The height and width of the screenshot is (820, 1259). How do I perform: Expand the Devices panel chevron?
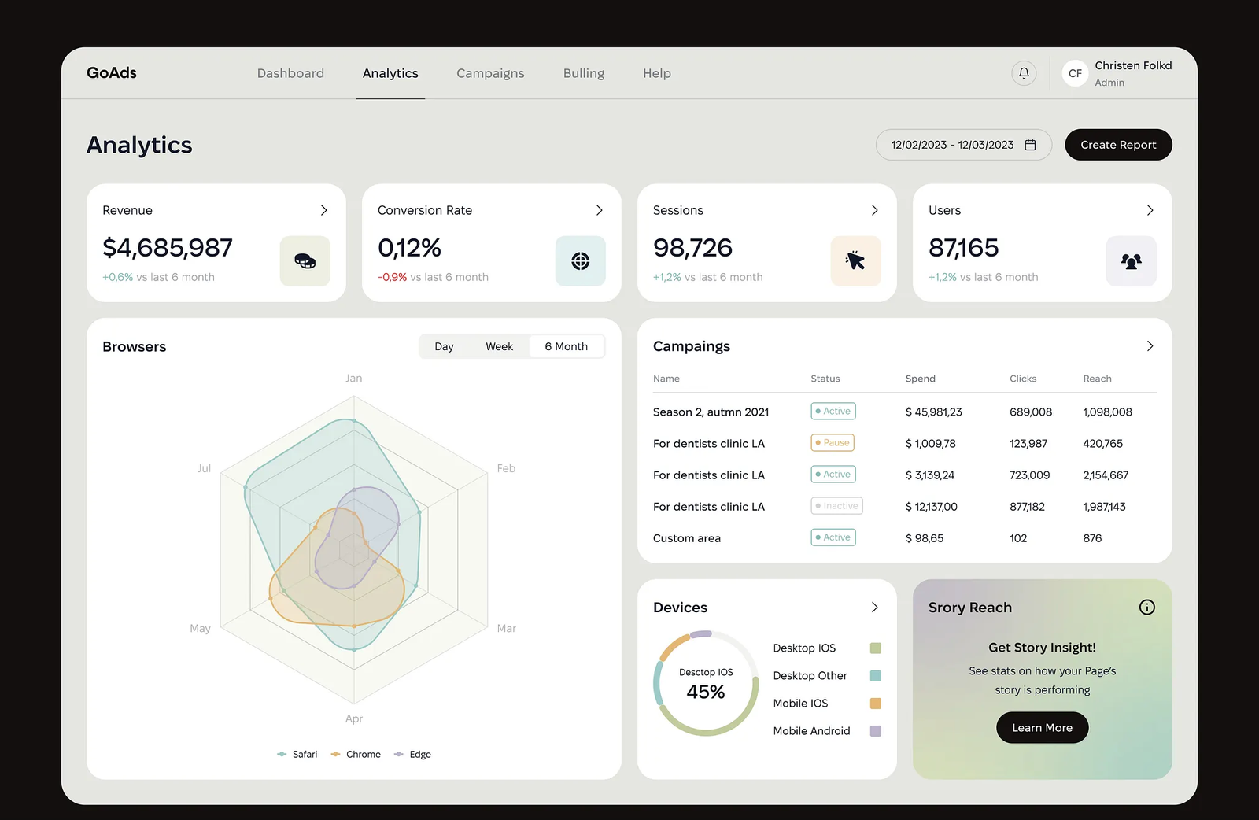point(874,608)
